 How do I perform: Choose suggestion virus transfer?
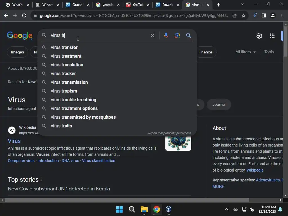[117, 47]
